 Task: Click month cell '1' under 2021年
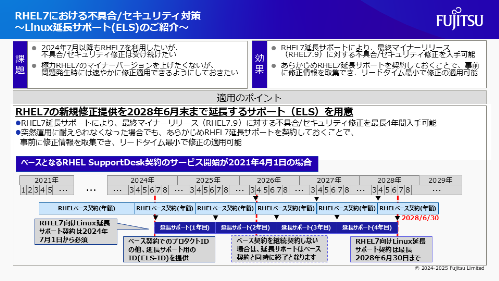pyautogui.click(x=23, y=190)
